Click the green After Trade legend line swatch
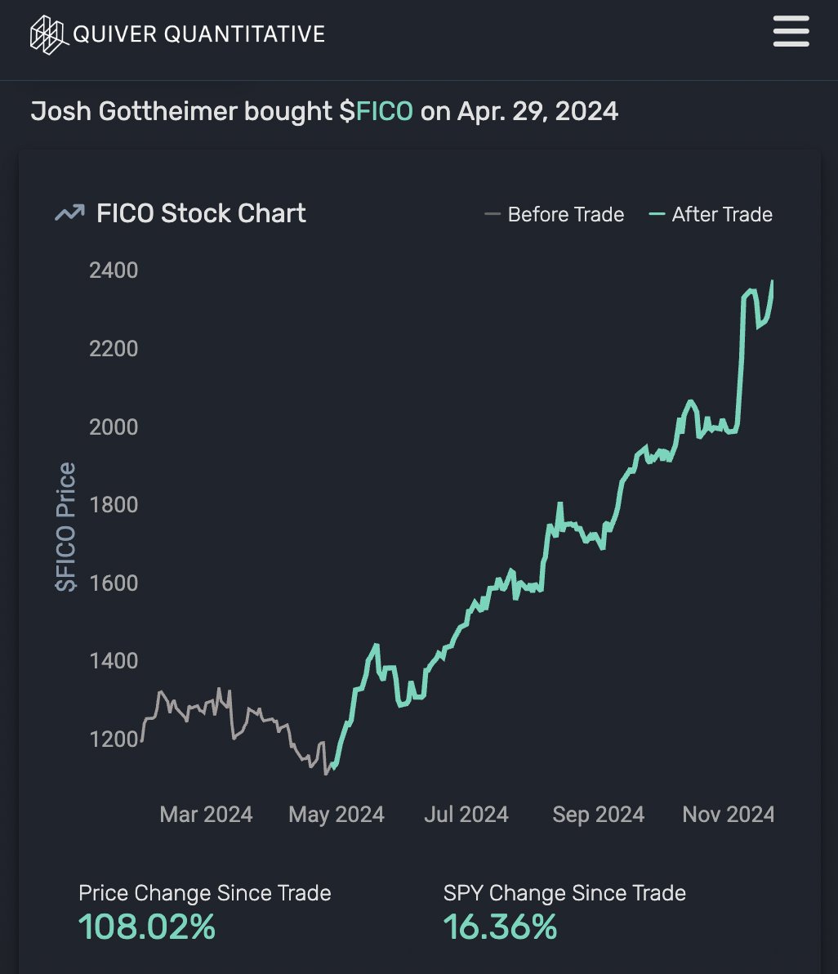This screenshot has height=974, width=838. 657,215
